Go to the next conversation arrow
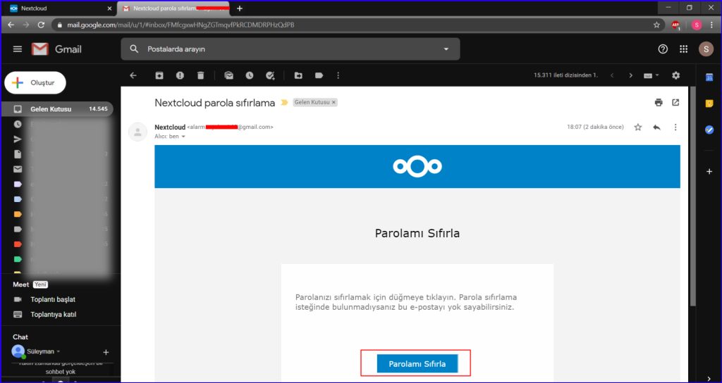 (x=631, y=75)
